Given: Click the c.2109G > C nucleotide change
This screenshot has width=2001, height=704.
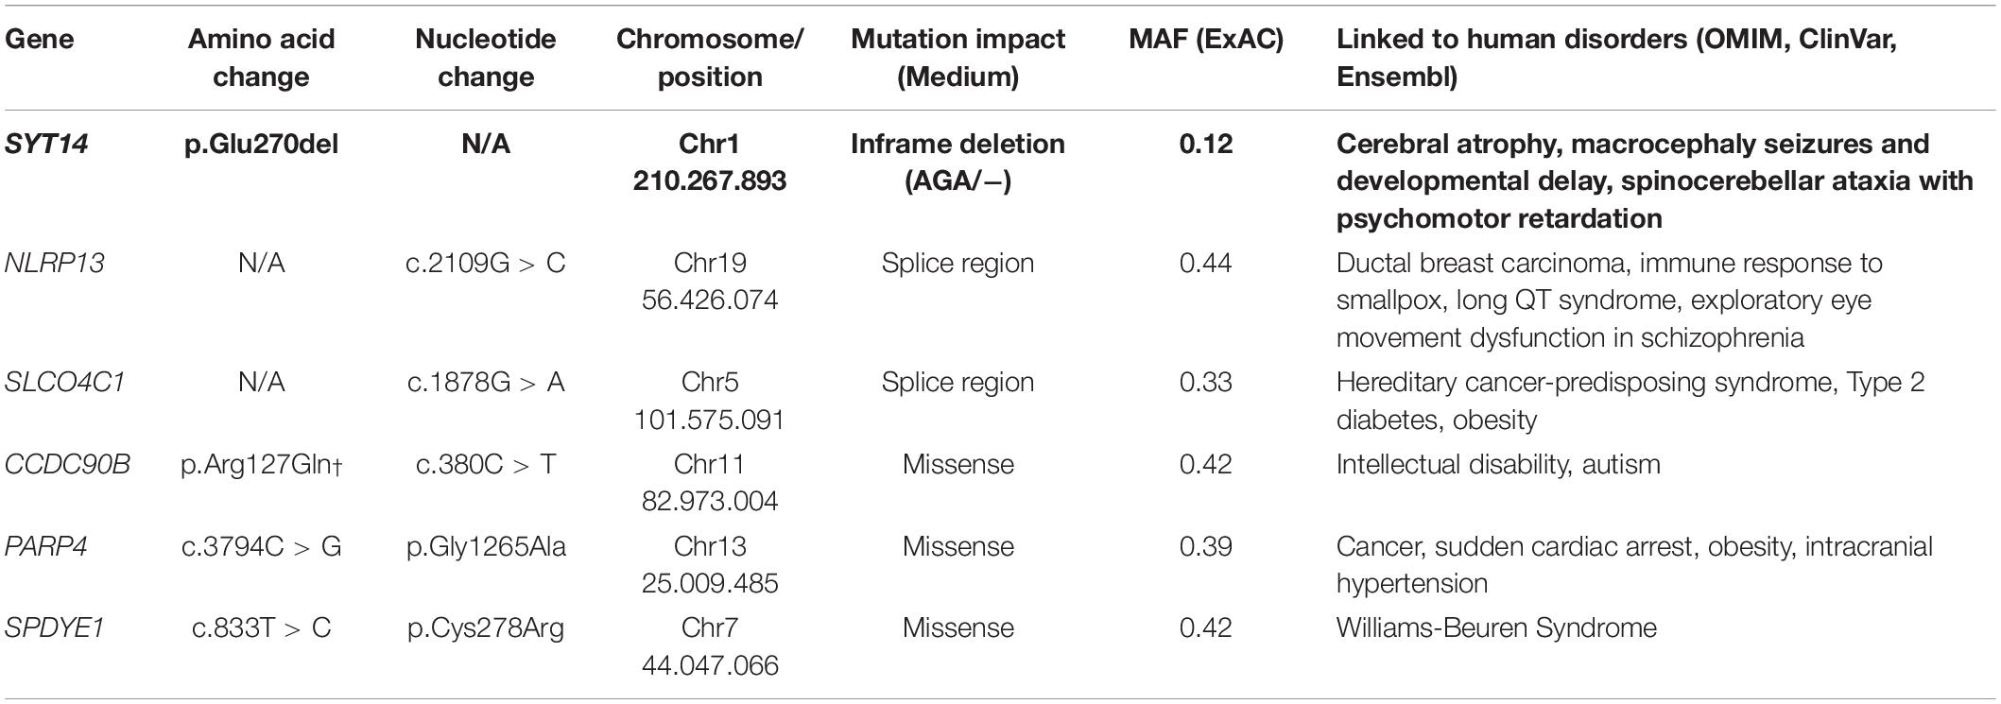Looking at the screenshot, I should click(x=486, y=263).
